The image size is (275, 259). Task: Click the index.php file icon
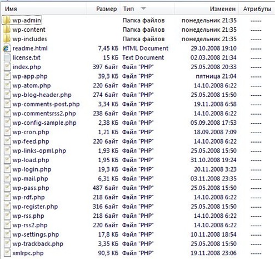7,67
